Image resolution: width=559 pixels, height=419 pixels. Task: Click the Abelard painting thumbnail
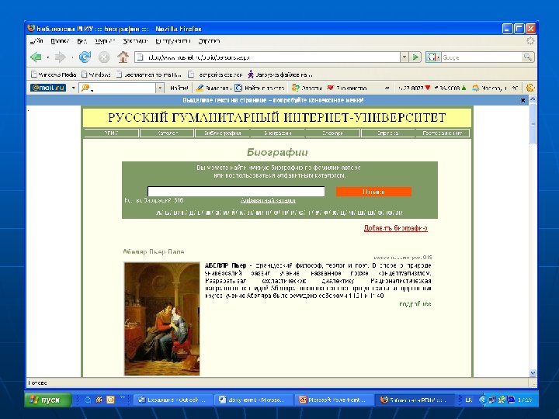pyautogui.click(x=161, y=319)
